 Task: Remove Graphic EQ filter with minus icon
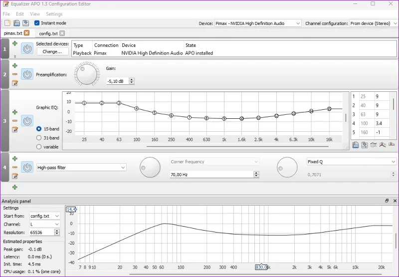point(15,121)
